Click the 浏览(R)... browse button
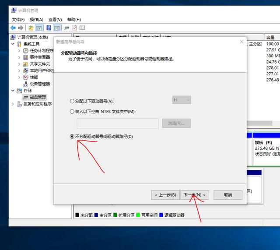Viewport: 280px width, 250px height. [x=176, y=123]
